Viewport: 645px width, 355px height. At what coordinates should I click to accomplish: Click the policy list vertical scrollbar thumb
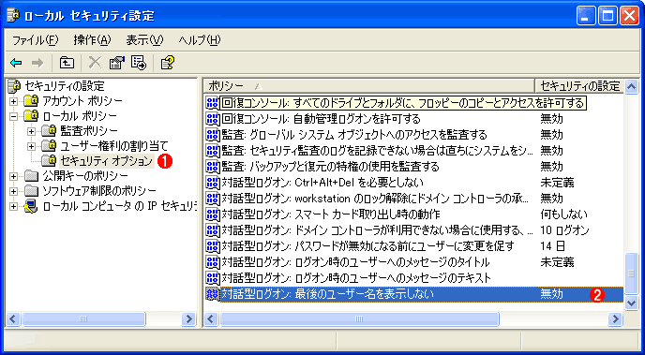631,274
